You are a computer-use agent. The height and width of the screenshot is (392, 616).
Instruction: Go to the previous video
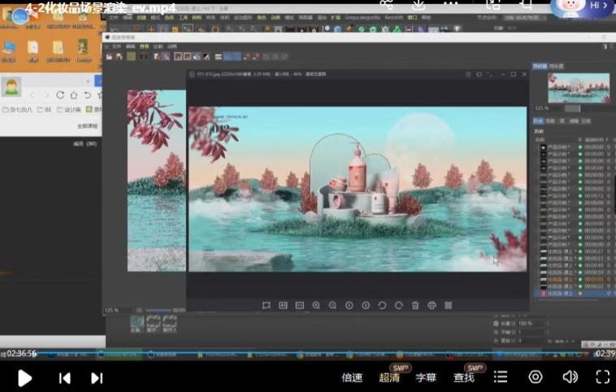(x=65, y=377)
